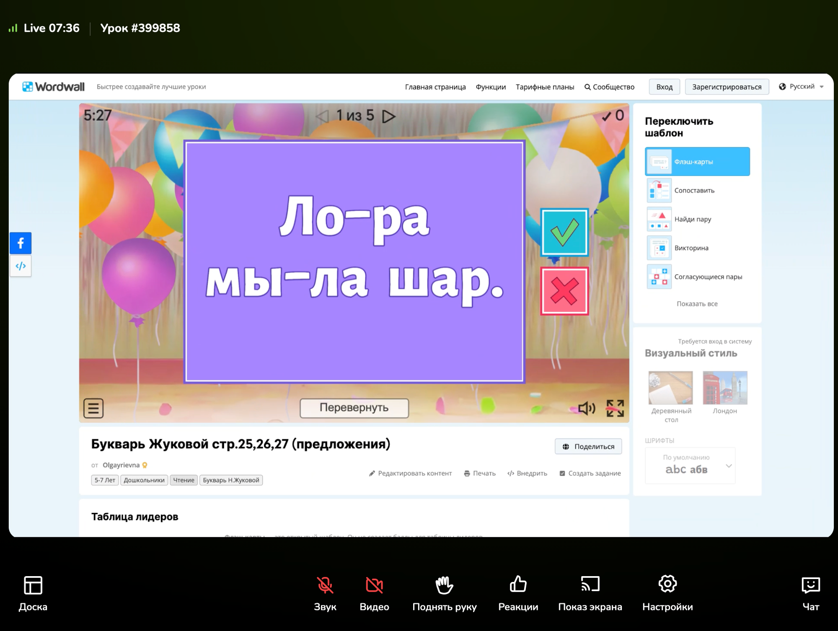Toggle the camera Видео button
Image resolution: width=838 pixels, height=631 pixels.
[x=374, y=594]
